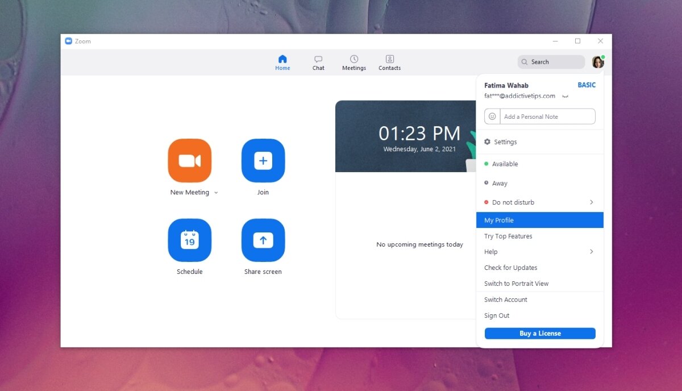Select My Profile from the menu

pyautogui.click(x=498, y=220)
